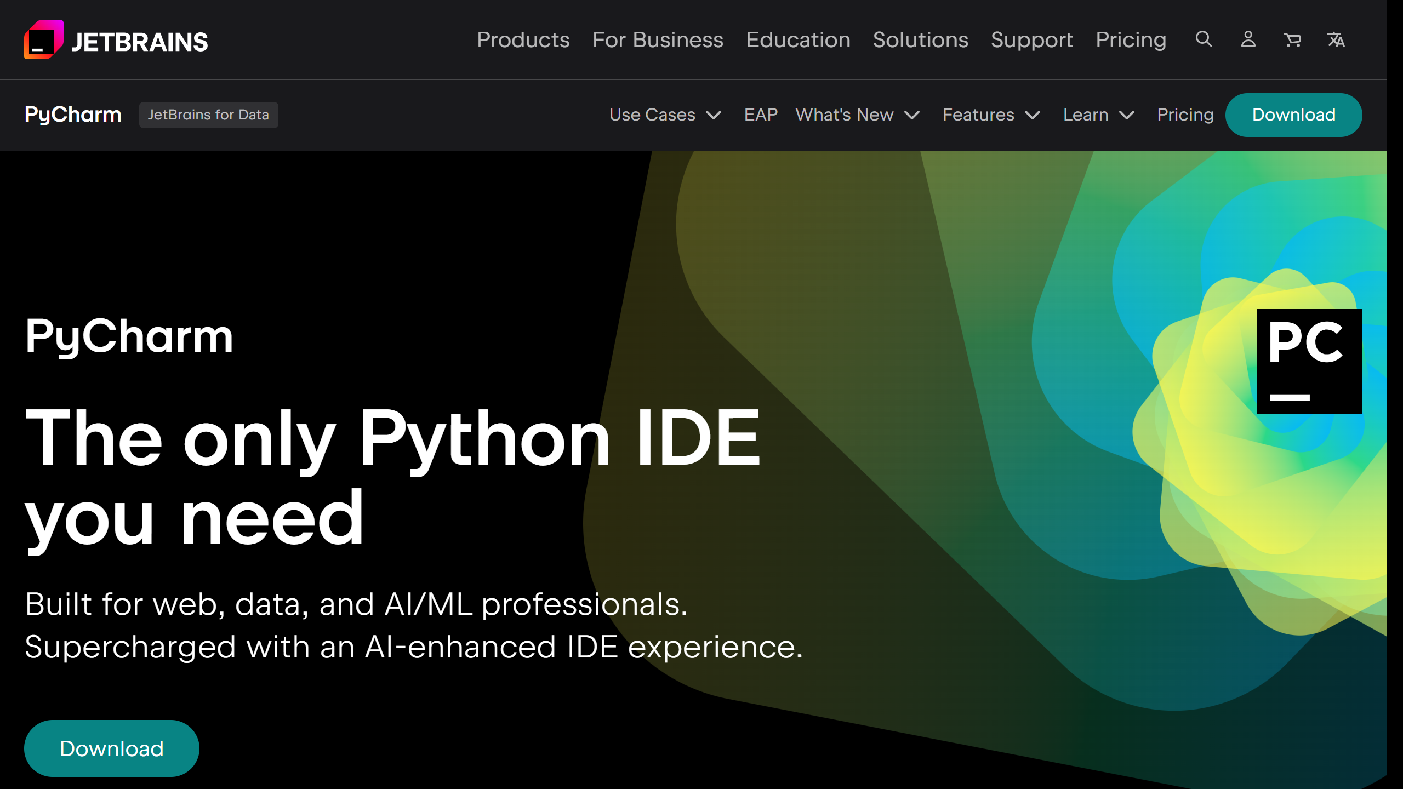Expand the Use Cases dropdown

pyautogui.click(x=665, y=115)
